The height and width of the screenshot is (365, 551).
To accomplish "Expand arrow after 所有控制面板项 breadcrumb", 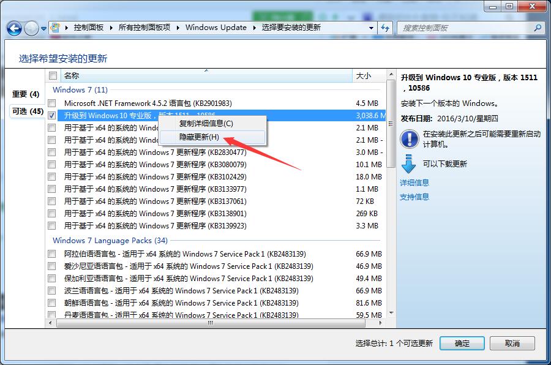I will (178, 28).
